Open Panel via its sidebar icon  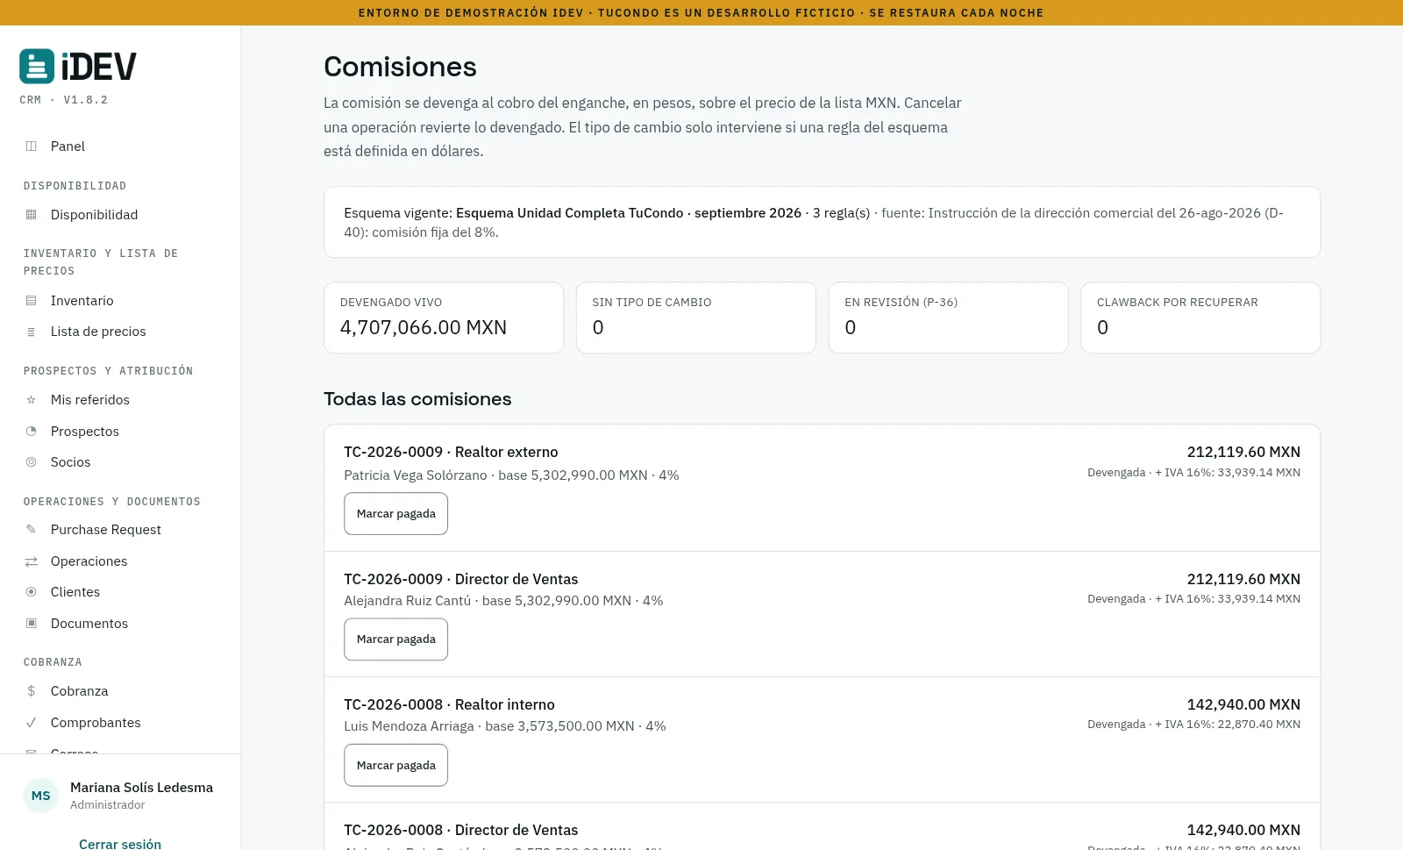[32, 146]
